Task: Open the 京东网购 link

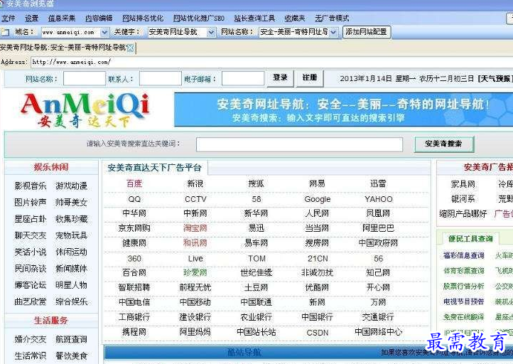Action: point(134,228)
